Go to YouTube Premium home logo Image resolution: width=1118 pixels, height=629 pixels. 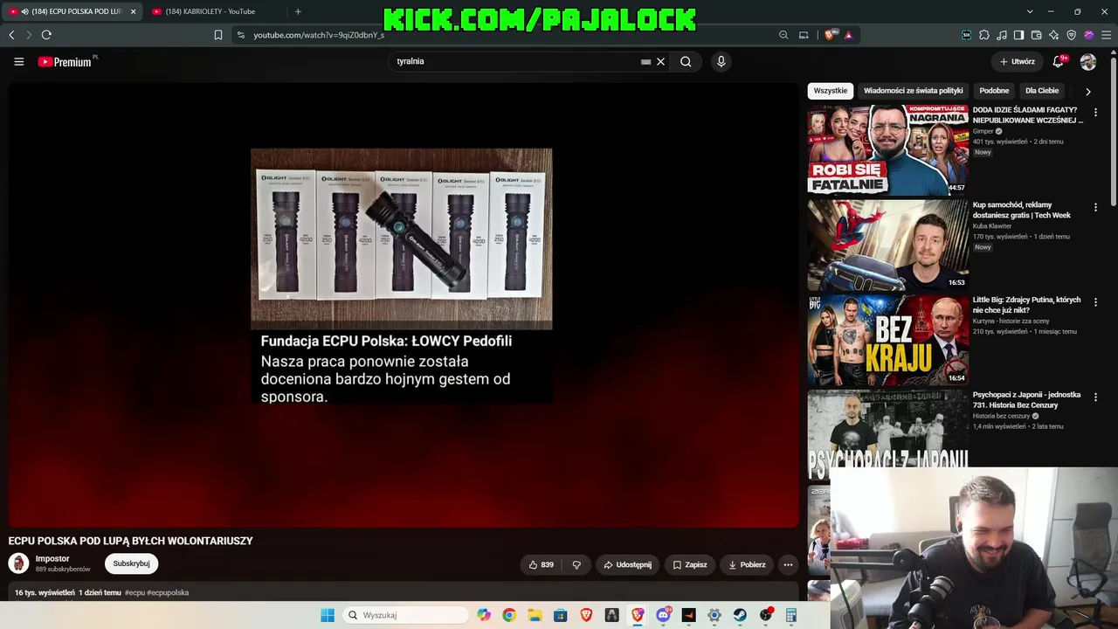[x=65, y=62]
